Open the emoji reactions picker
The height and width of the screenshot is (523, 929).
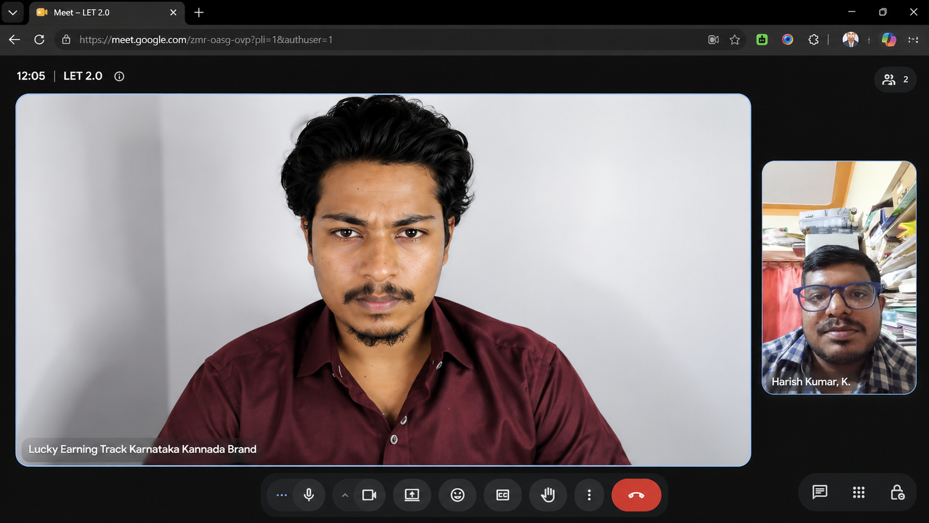coord(458,495)
